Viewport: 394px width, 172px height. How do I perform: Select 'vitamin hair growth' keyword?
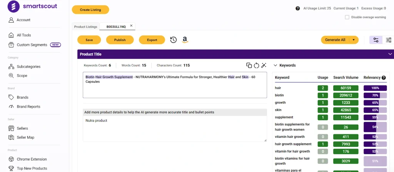tap(290, 137)
